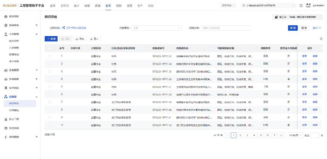Click 查看 for row SPSGD1-WYY-33

[x=304, y=56]
